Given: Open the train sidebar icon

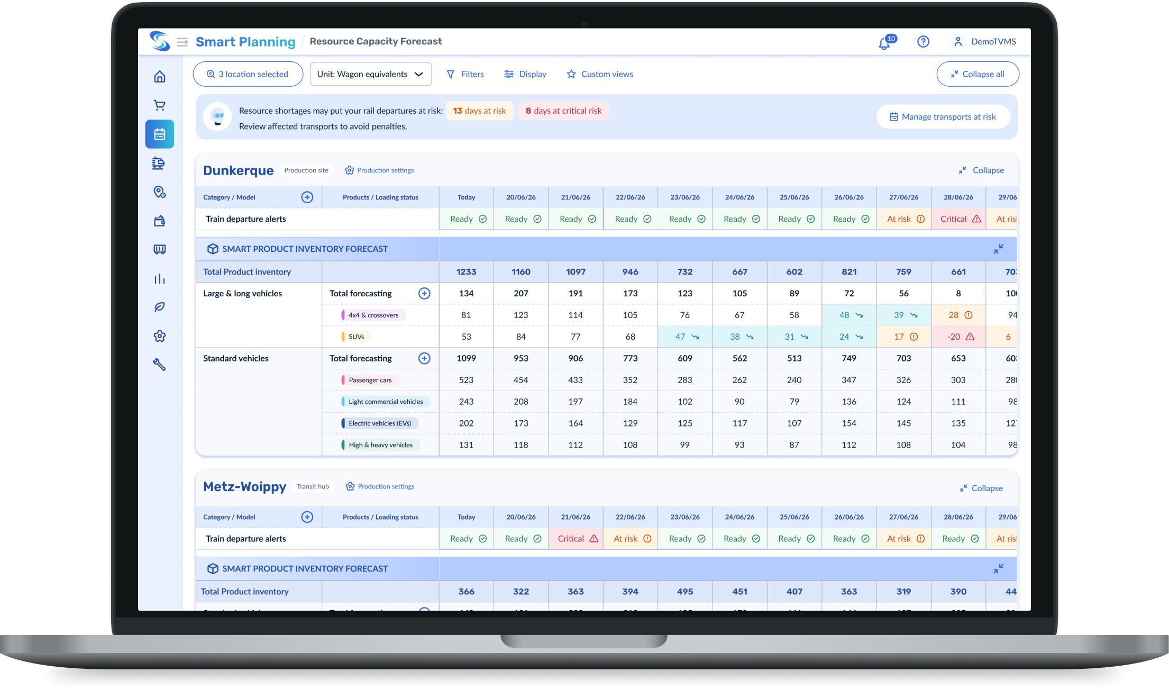Looking at the screenshot, I should coord(160,163).
